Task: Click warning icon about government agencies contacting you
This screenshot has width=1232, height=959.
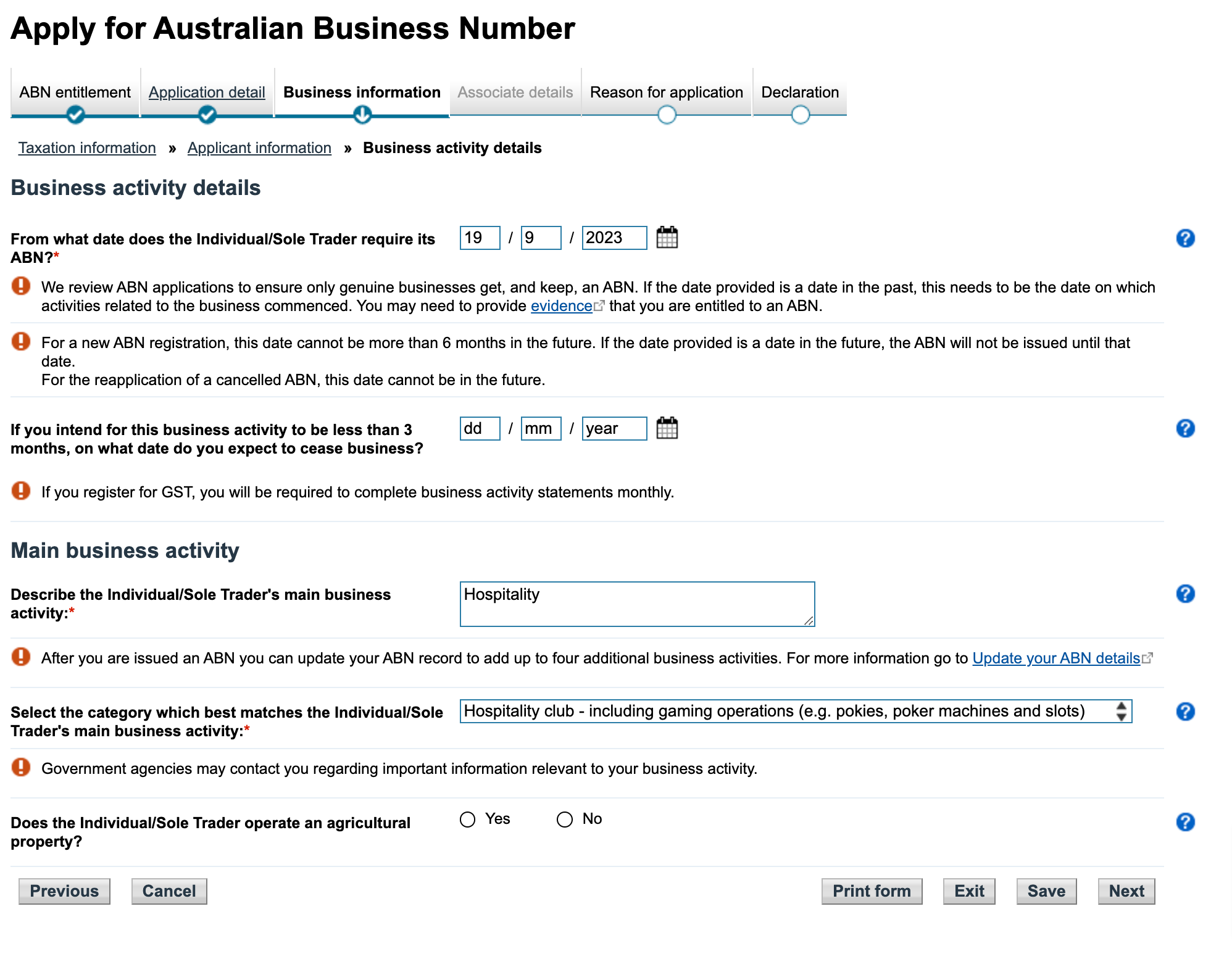Action: (21, 768)
